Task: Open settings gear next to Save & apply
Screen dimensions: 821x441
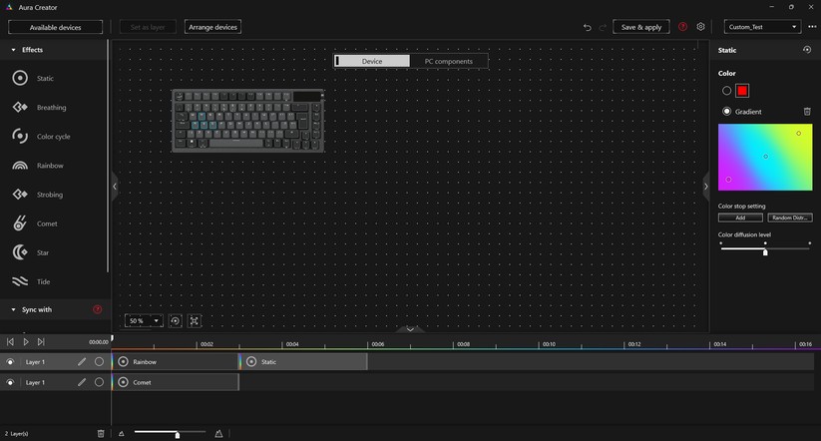Action: pyautogui.click(x=700, y=27)
